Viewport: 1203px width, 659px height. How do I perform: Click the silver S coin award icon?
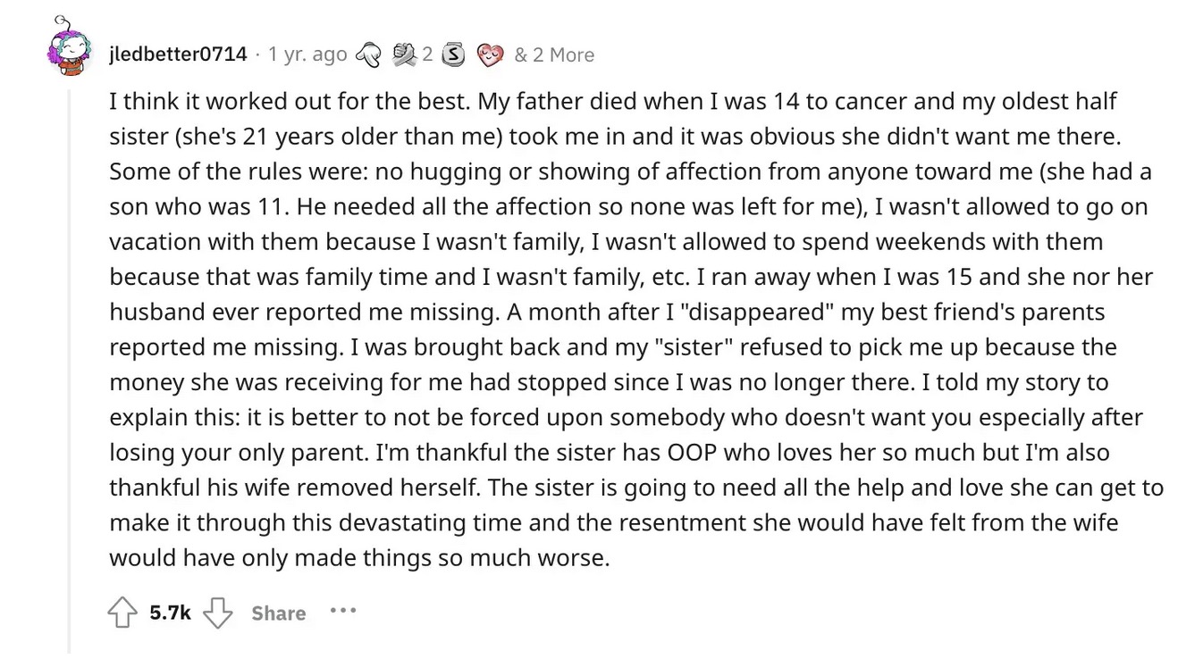click(x=454, y=54)
